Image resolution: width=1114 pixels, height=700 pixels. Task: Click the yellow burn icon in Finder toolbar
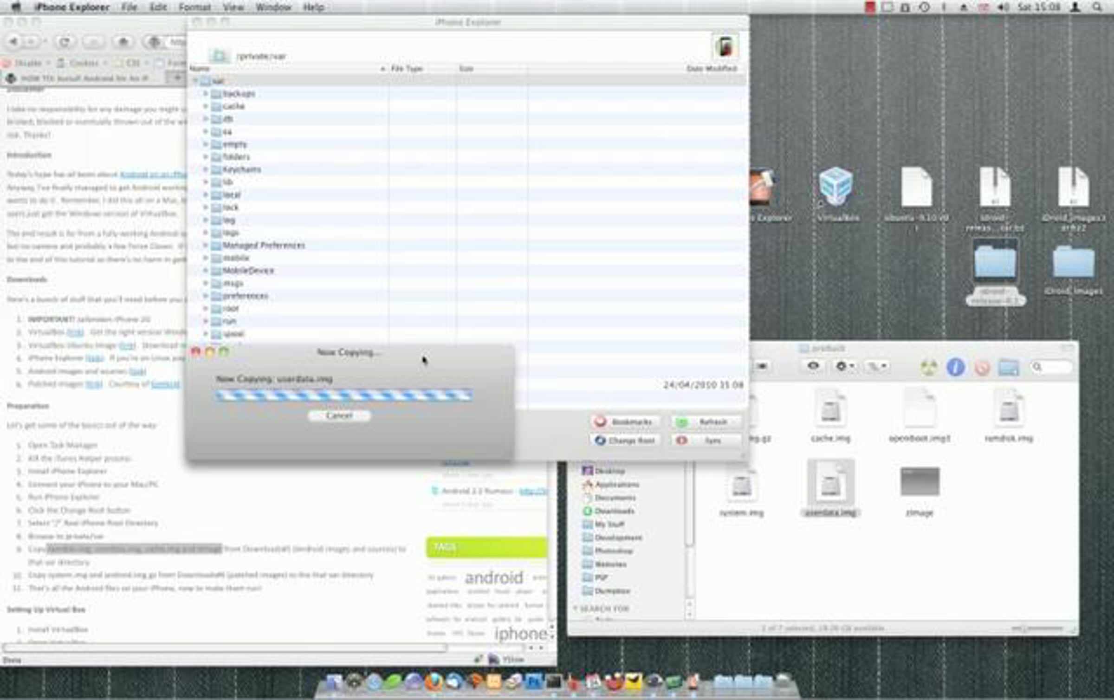pos(929,368)
